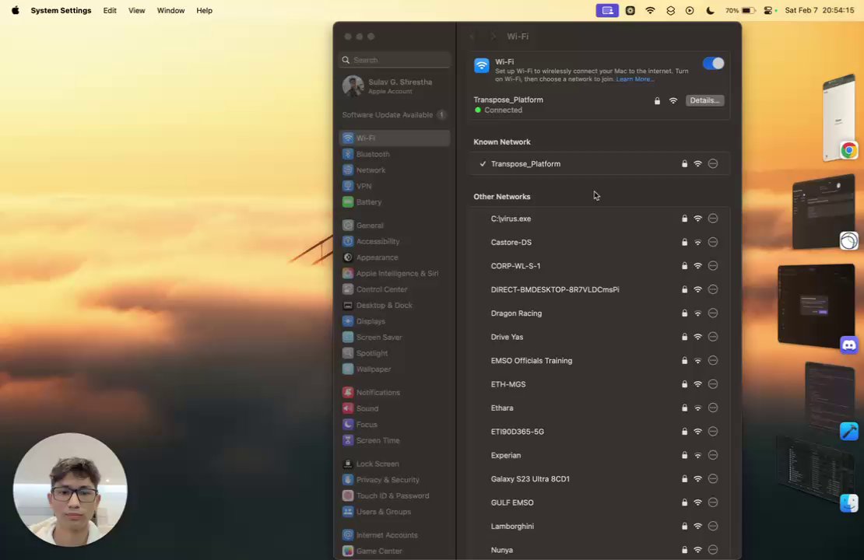
Task: Follow the Learn More link
Action: point(634,79)
